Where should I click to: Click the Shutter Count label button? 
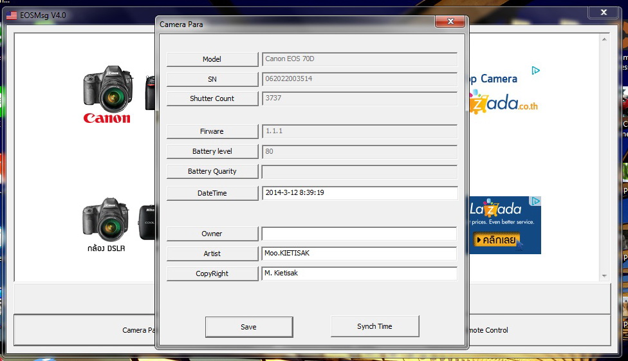pyautogui.click(x=212, y=98)
